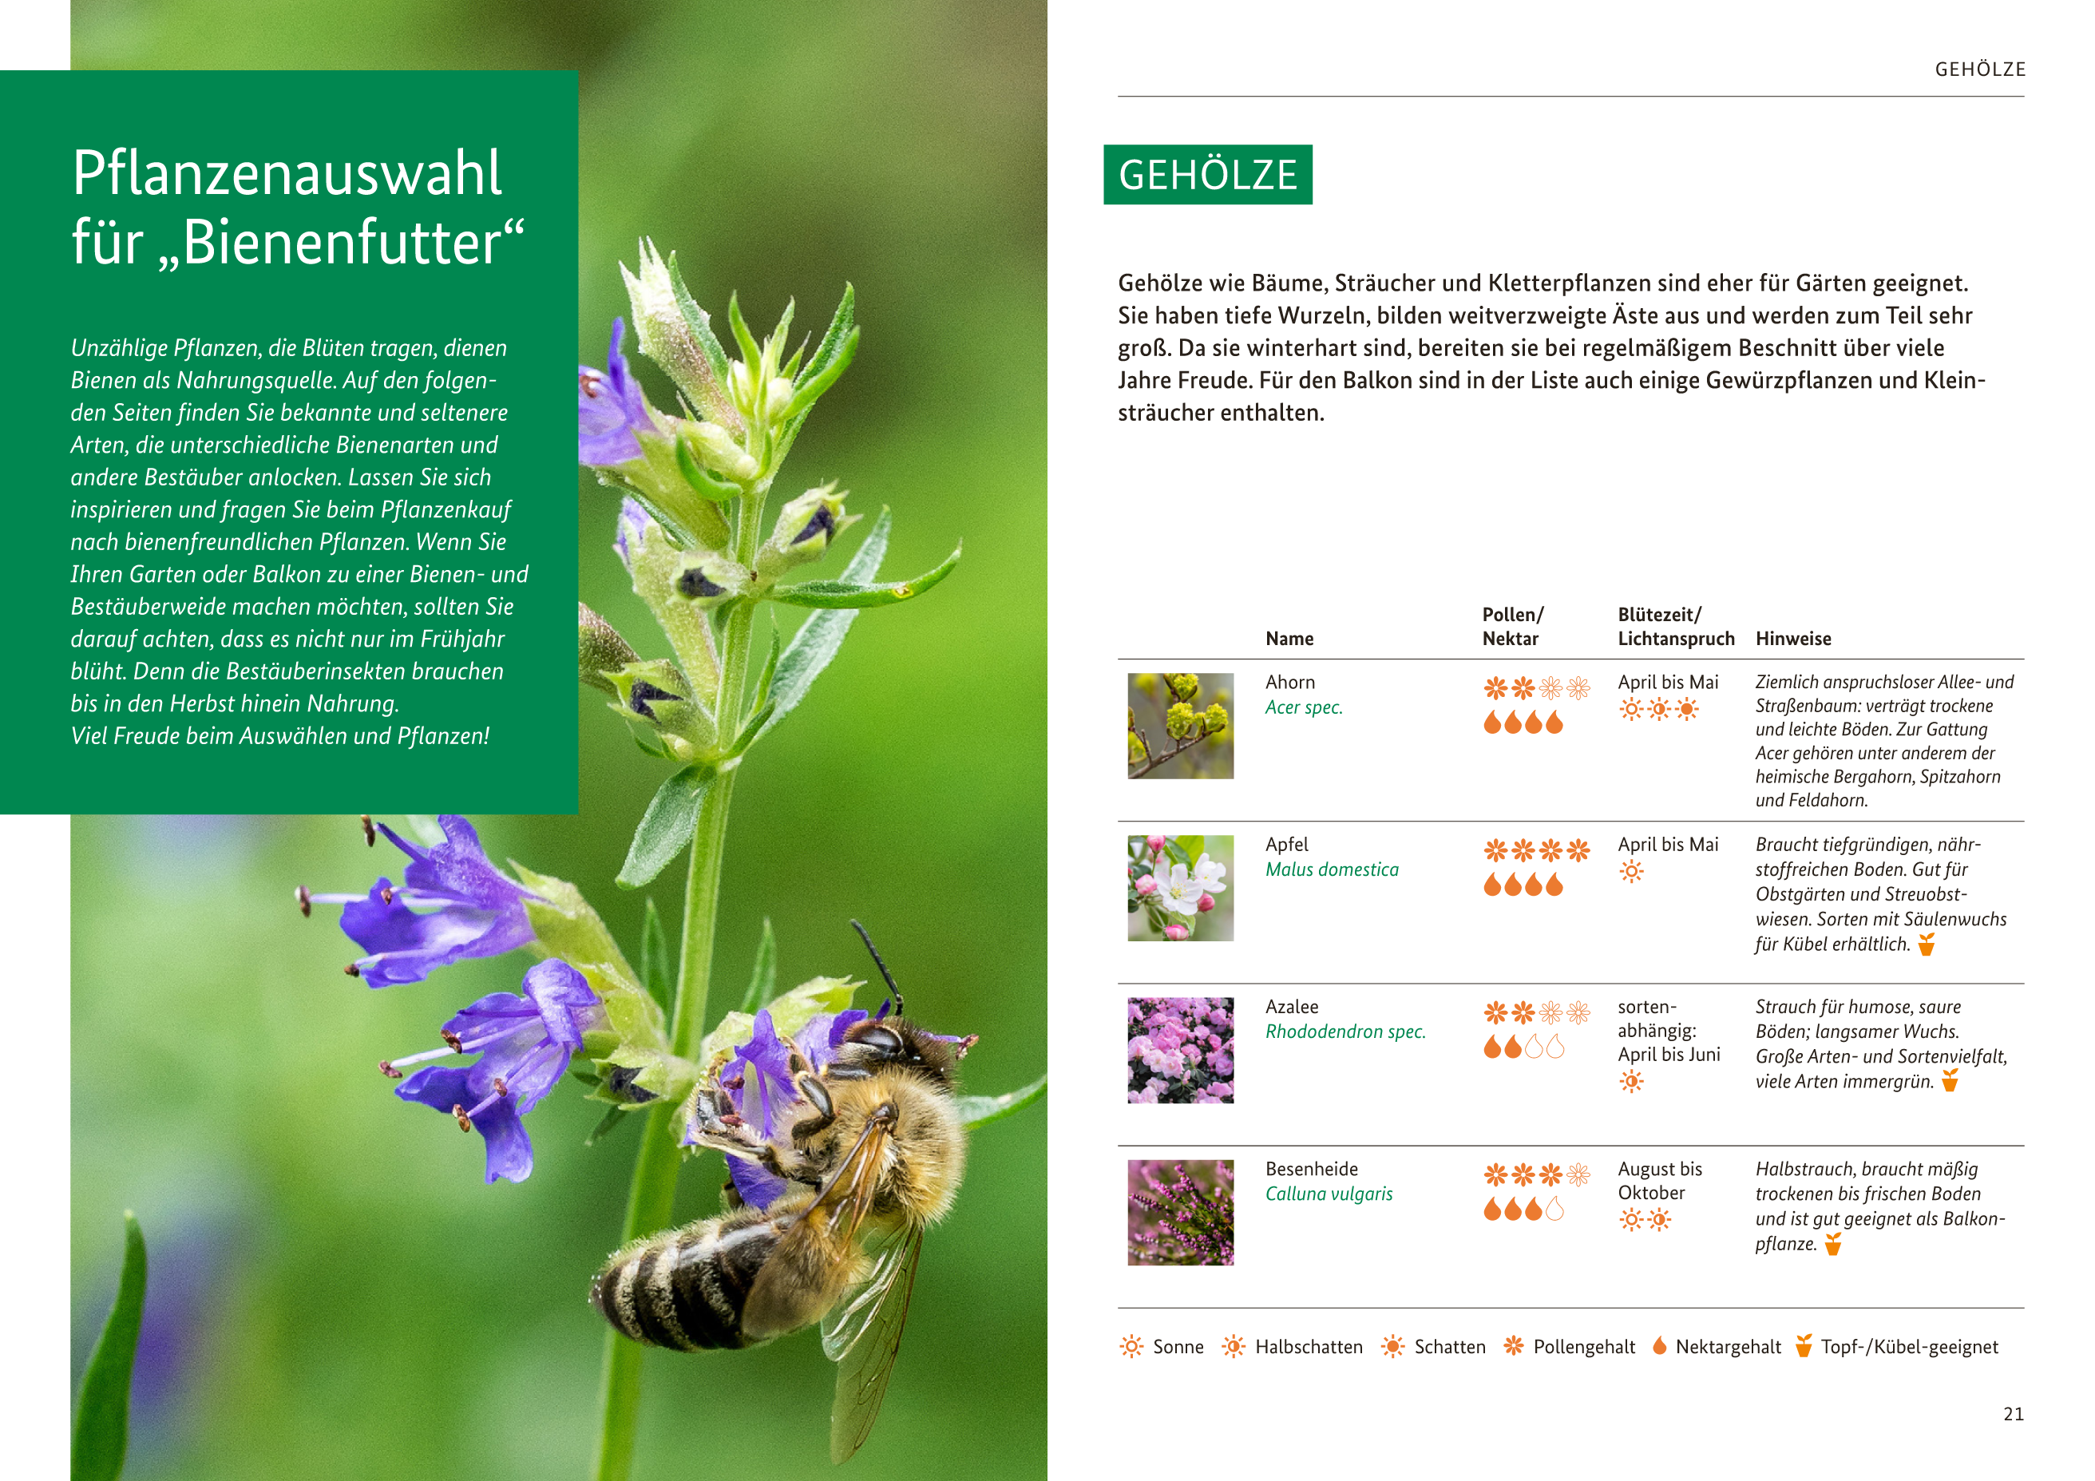The height and width of the screenshot is (1481, 2095).
Task: Click the empty last nectar drop in Besenheide row
Action: tap(1554, 1209)
